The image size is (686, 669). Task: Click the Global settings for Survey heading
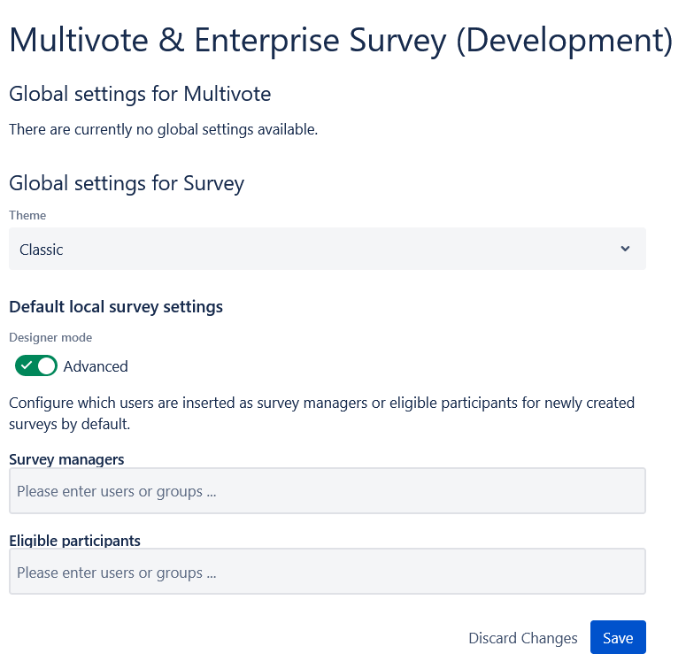[127, 183]
